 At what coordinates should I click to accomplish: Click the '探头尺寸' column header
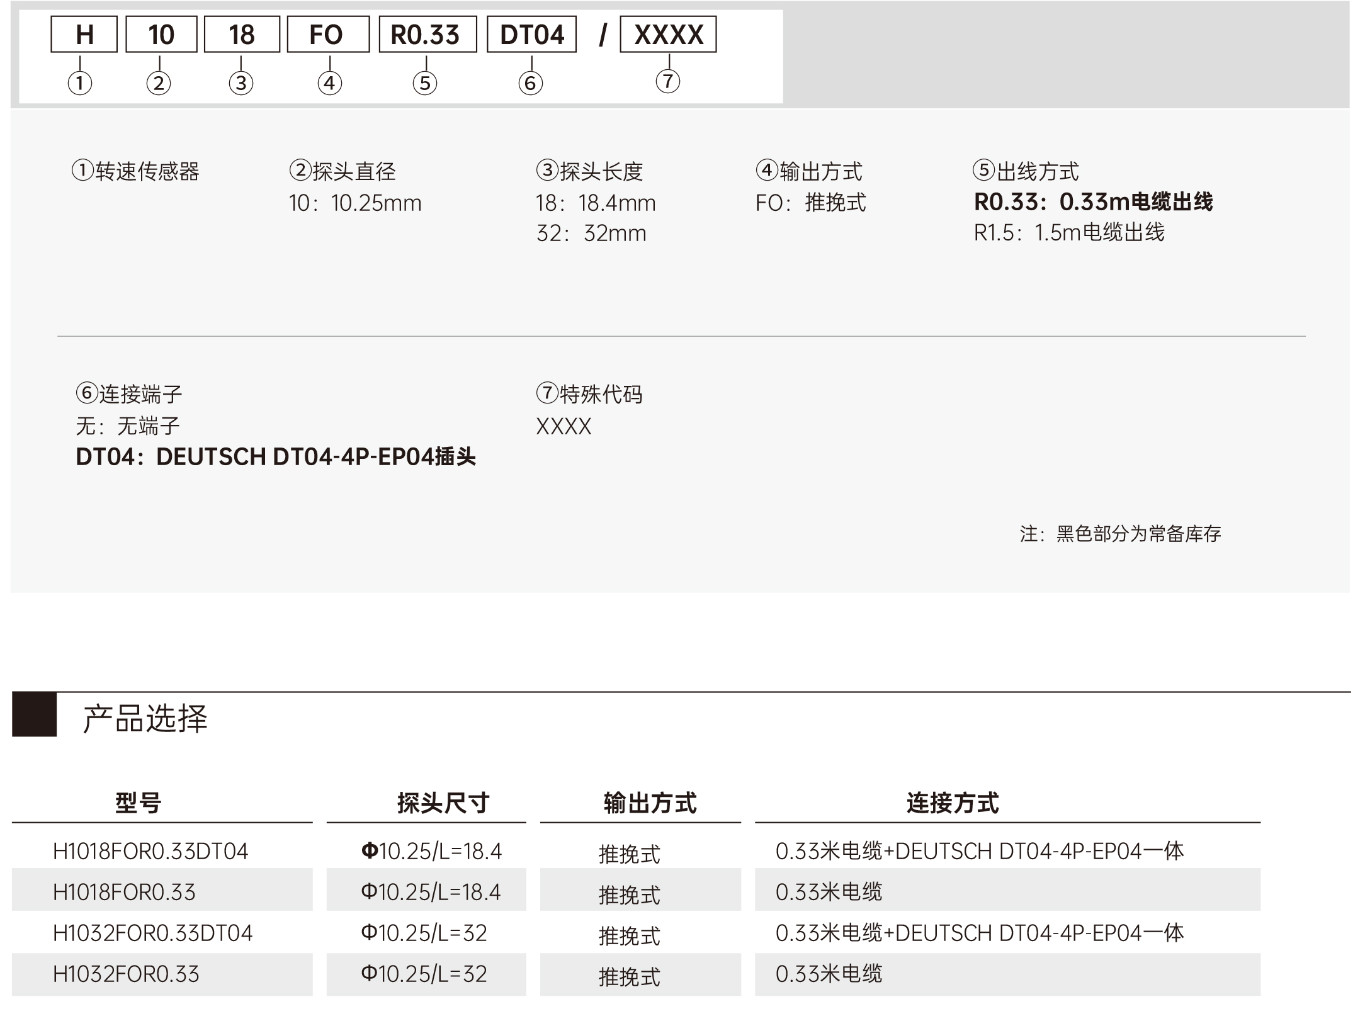pos(443,803)
